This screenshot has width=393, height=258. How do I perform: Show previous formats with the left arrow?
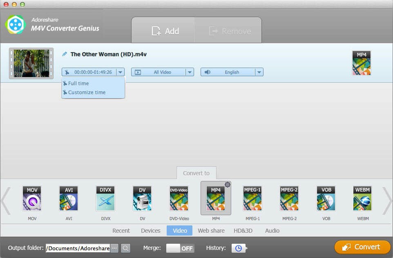click(x=5, y=201)
